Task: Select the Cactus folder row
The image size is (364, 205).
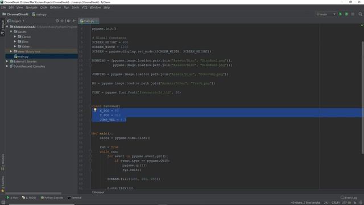Action: (x=42, y=36)
